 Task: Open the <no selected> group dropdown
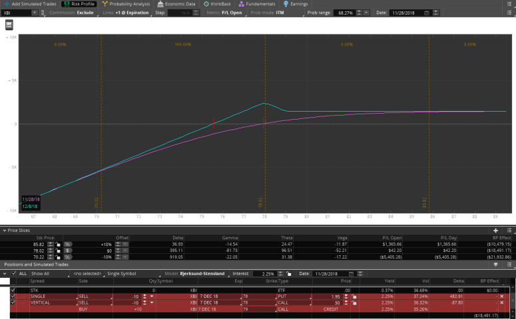[88, 273]
